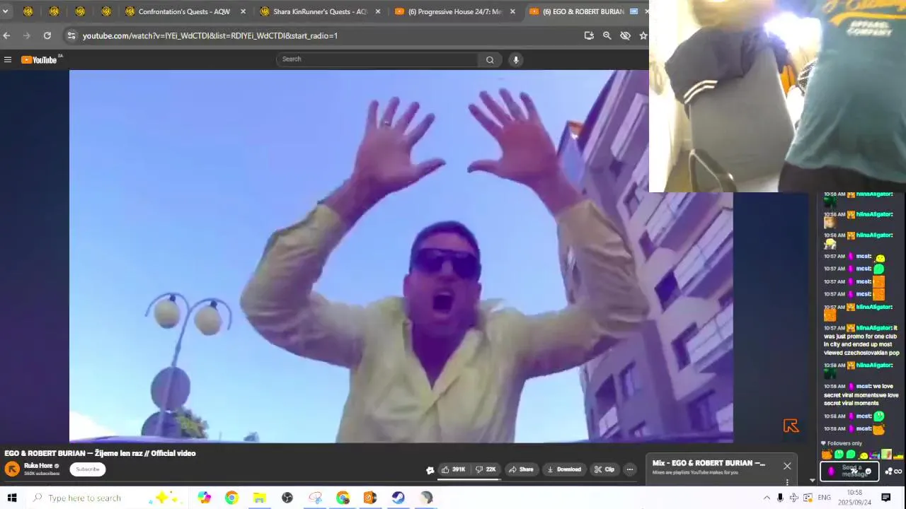Click the video player area
This screenshot has width=906, height=509.
point(401,256)
